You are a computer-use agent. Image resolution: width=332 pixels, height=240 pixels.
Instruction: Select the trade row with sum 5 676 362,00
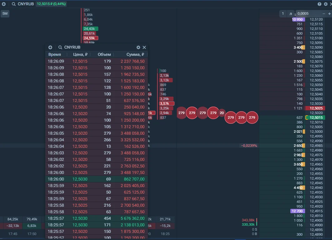pos(97,218)
